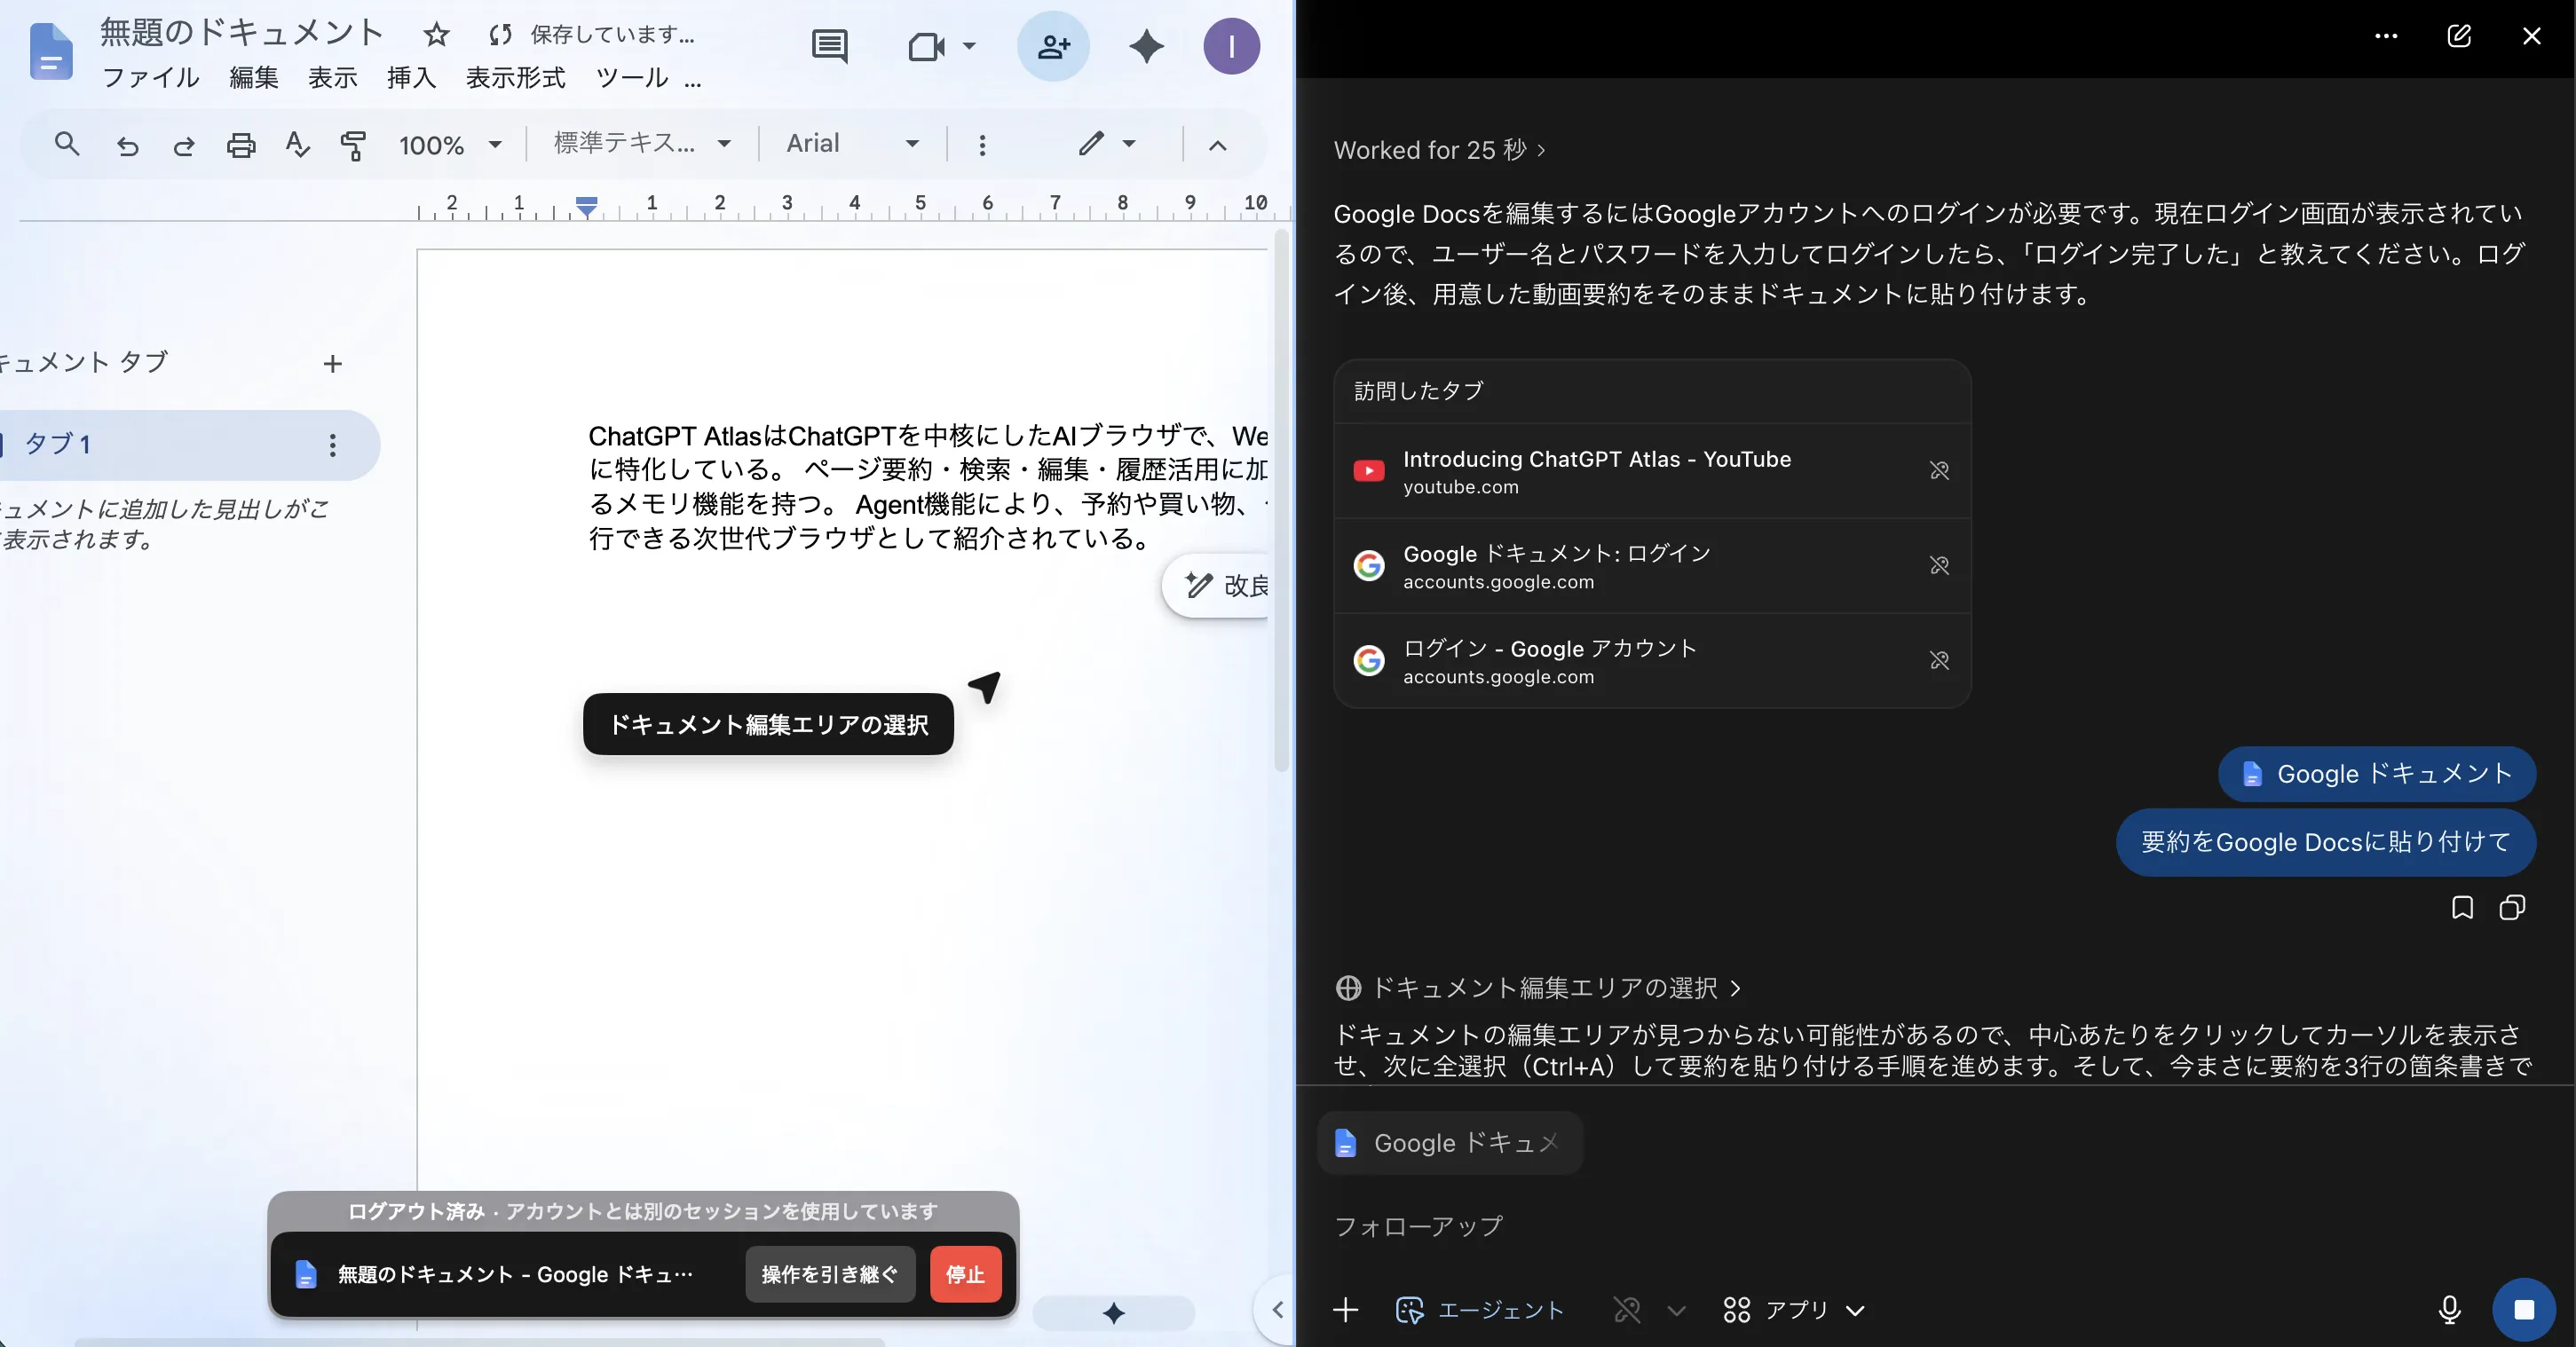Select the paint format tool
This screenshot has width=2576, height=1347.
(353, 145)
